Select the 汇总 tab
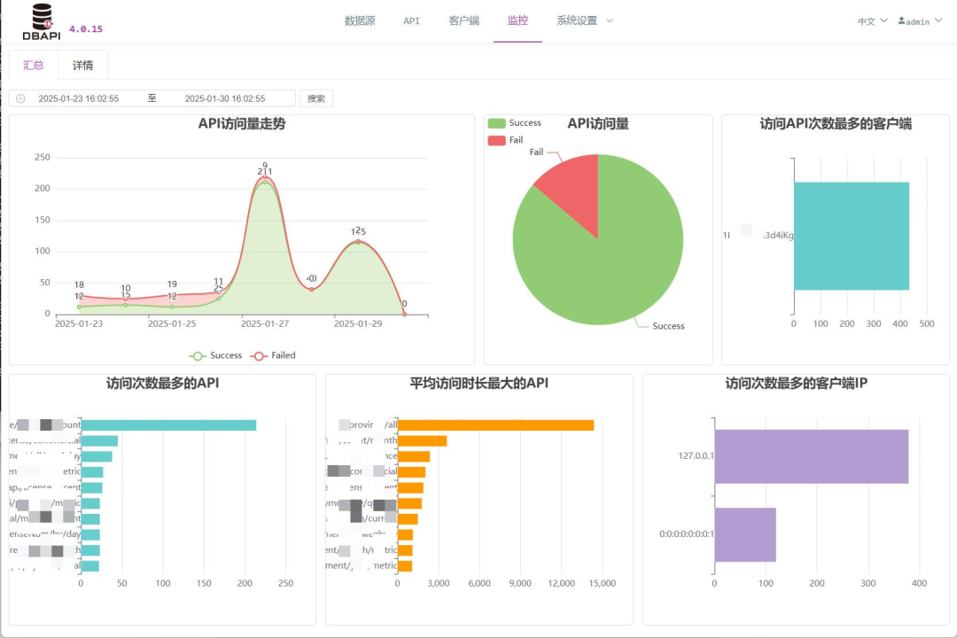The image size is (957, 638). (34, 65)
